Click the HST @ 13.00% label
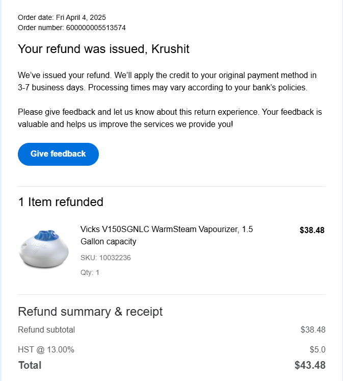 [46, 349]
